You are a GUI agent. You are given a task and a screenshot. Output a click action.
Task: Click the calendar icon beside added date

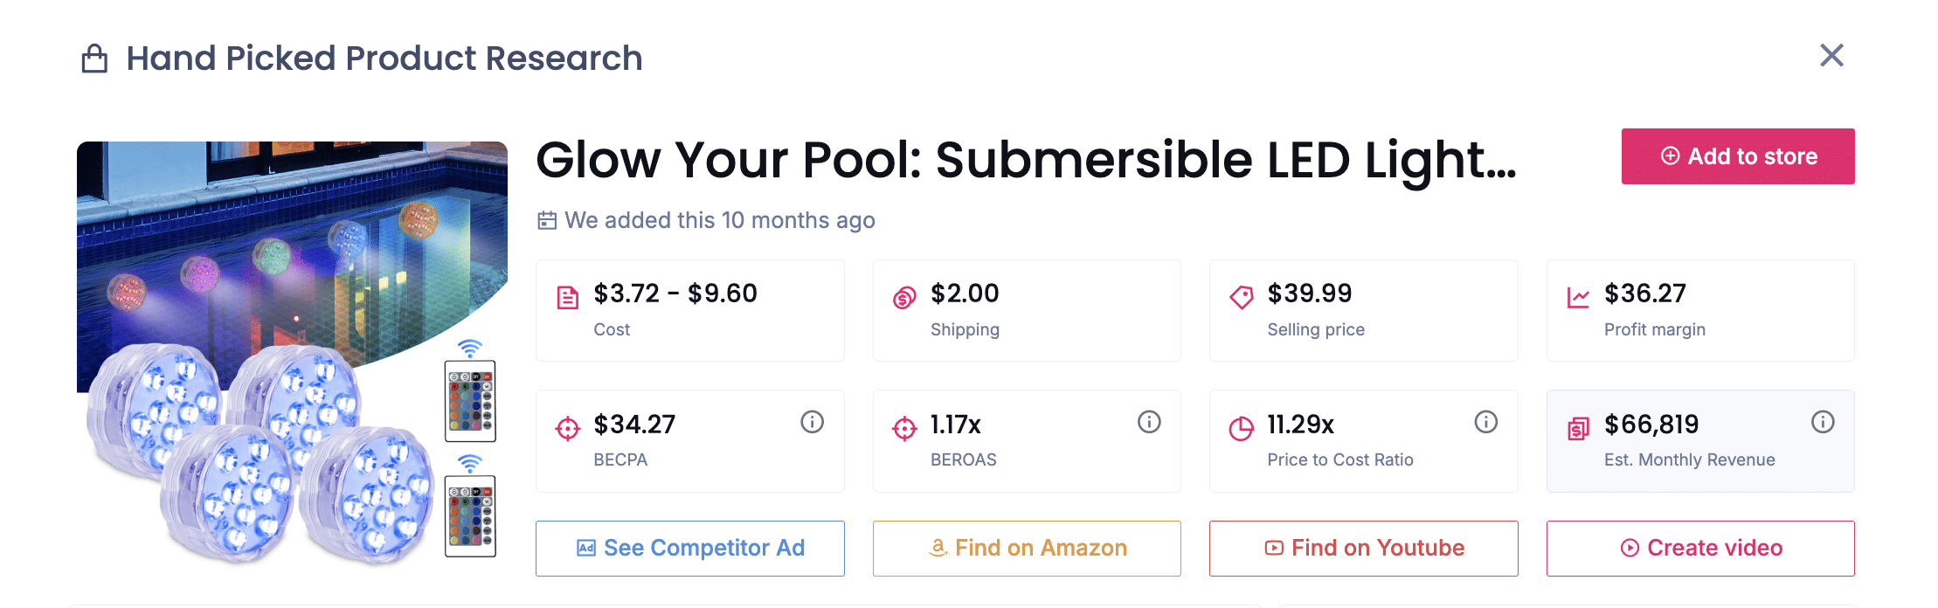(547, 220)
